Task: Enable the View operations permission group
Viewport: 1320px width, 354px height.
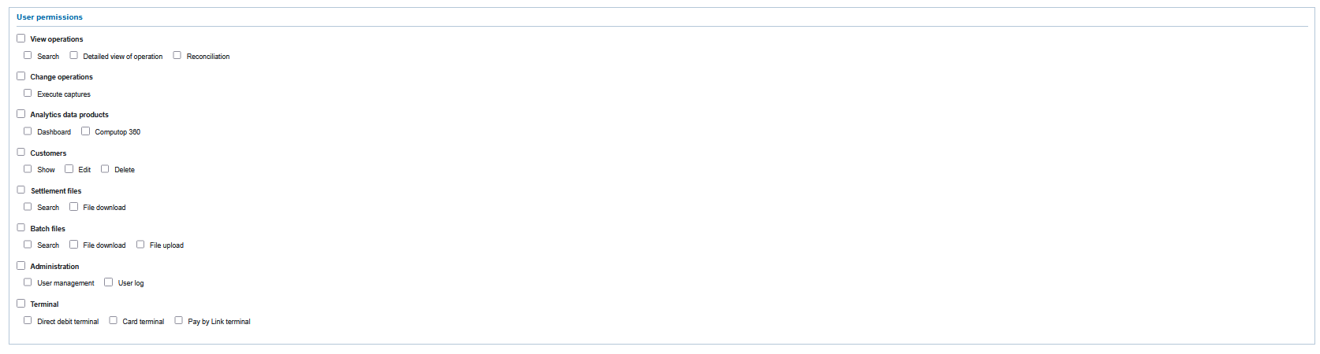Action: (x=21, y=38)
